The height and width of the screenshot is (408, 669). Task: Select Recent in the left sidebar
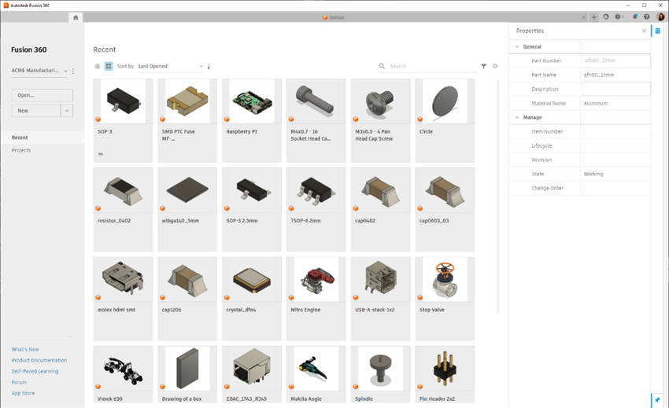click(x=20, y=138)
